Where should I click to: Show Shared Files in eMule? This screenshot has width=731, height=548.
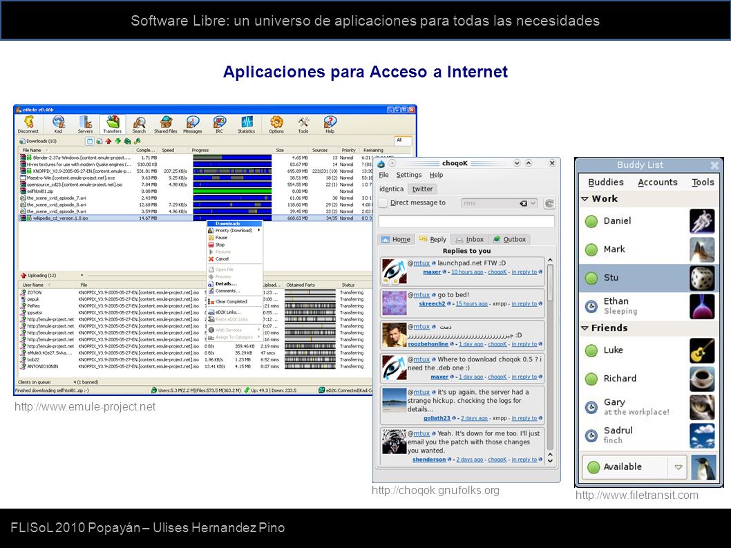(x=166, y=124)
